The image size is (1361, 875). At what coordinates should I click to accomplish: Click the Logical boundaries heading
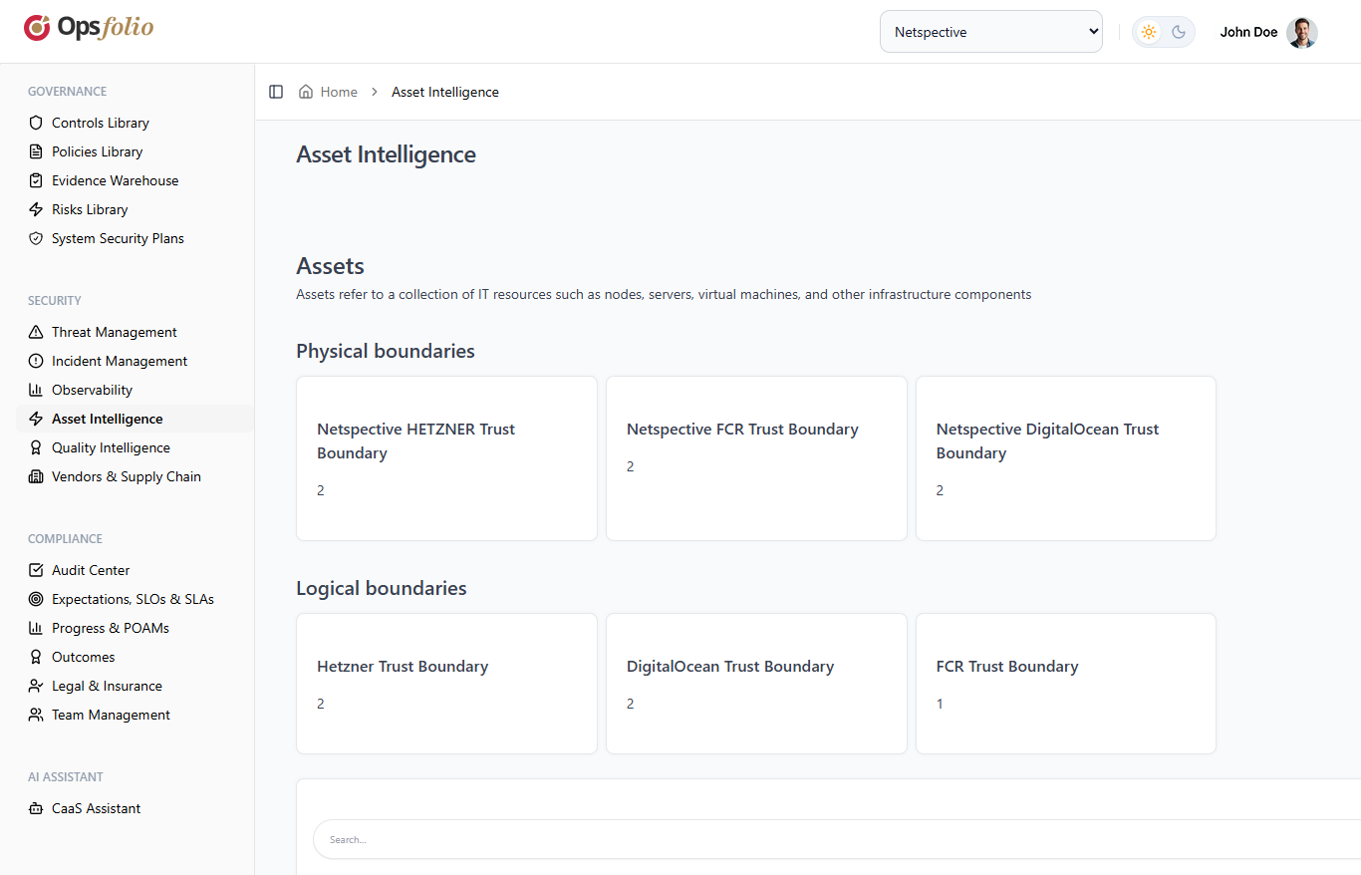(x=382, y=588)
